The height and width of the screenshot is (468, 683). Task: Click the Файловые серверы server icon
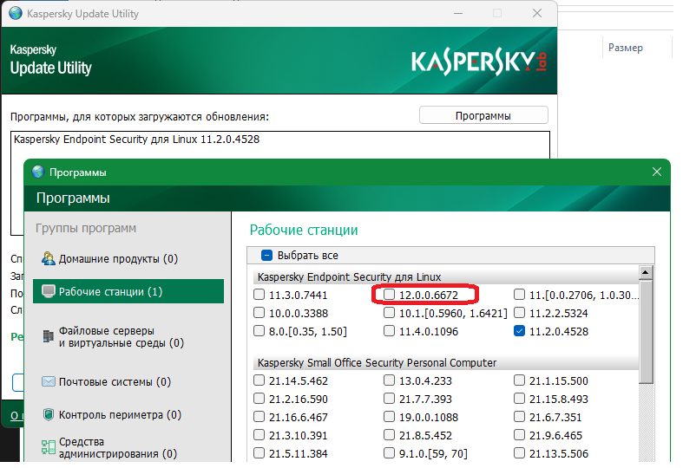[x=49, y=336]
